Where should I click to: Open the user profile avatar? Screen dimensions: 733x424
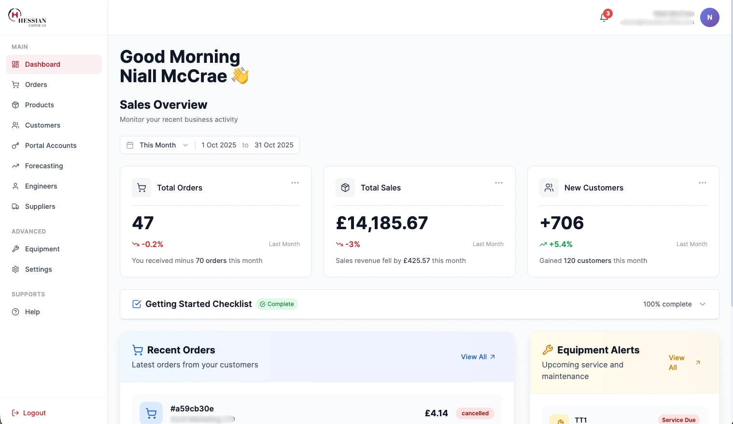tap(710, 17)
